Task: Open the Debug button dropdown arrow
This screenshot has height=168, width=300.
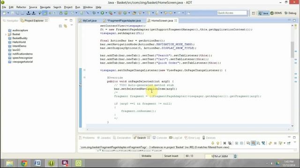Action: (98, 13)
